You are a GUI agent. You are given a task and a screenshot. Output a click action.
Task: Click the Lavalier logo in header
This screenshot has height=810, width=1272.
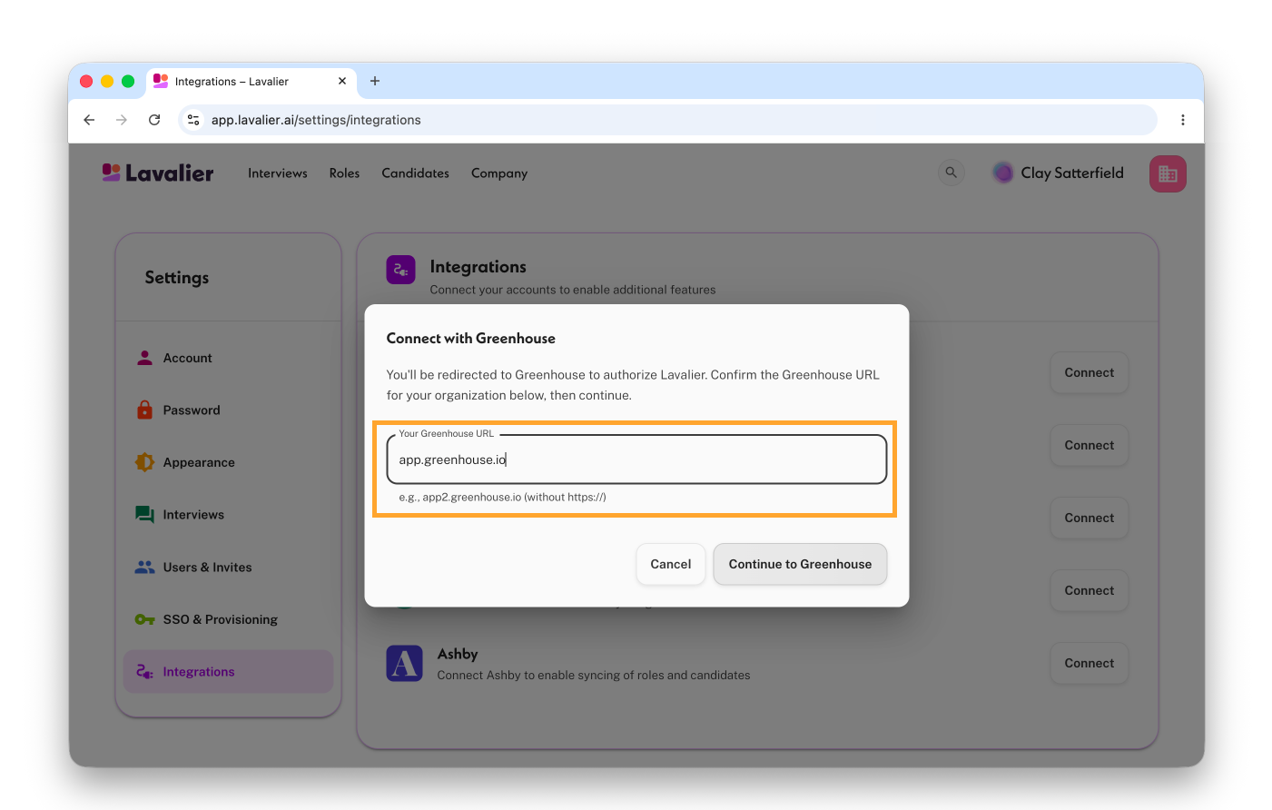(158, 173)
